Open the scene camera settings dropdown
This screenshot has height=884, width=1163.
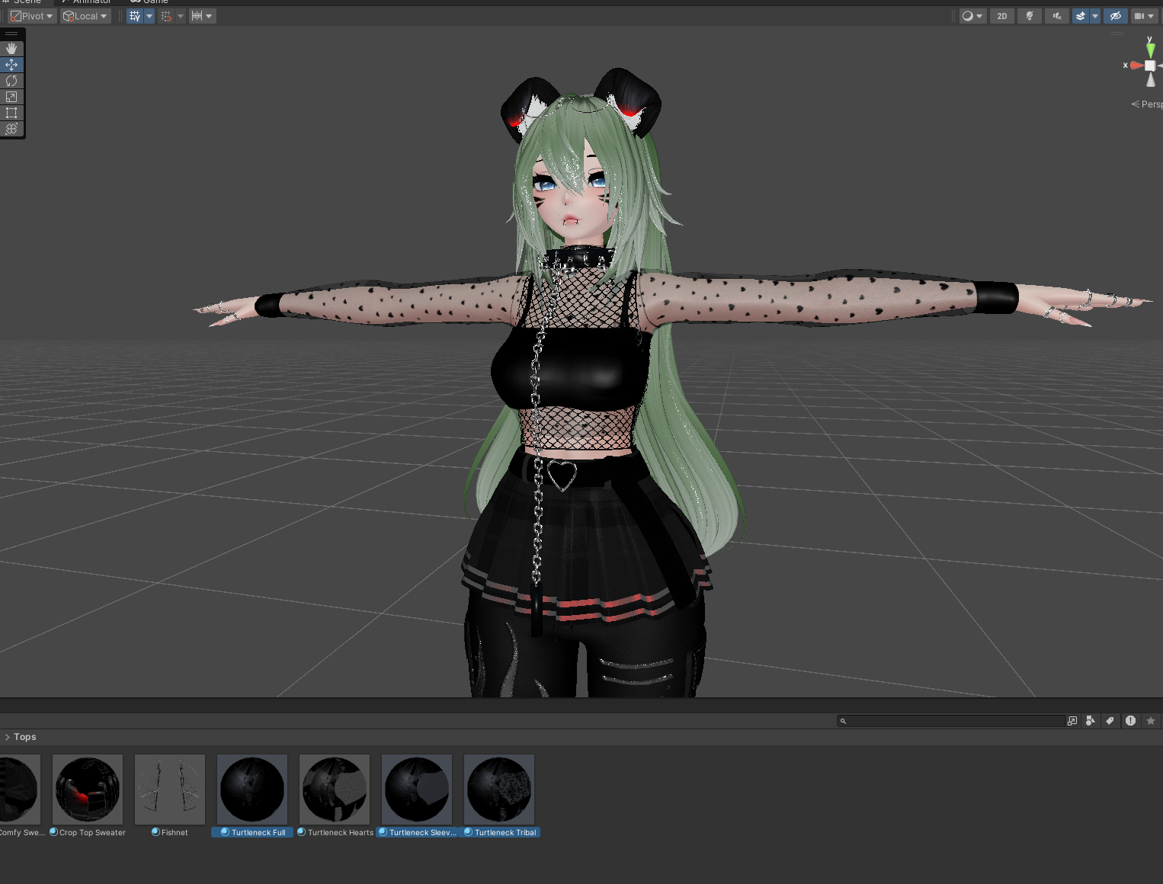pos(1144,16)
